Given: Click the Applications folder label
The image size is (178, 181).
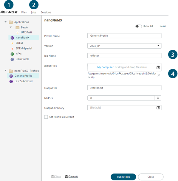Looking at the screenshot, I should 21,22.
